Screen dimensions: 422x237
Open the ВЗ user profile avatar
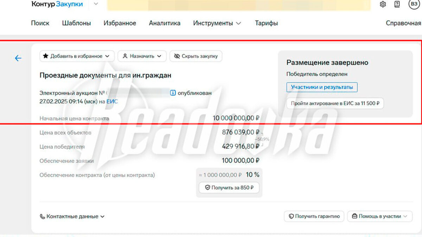click(x=414, y=4)
